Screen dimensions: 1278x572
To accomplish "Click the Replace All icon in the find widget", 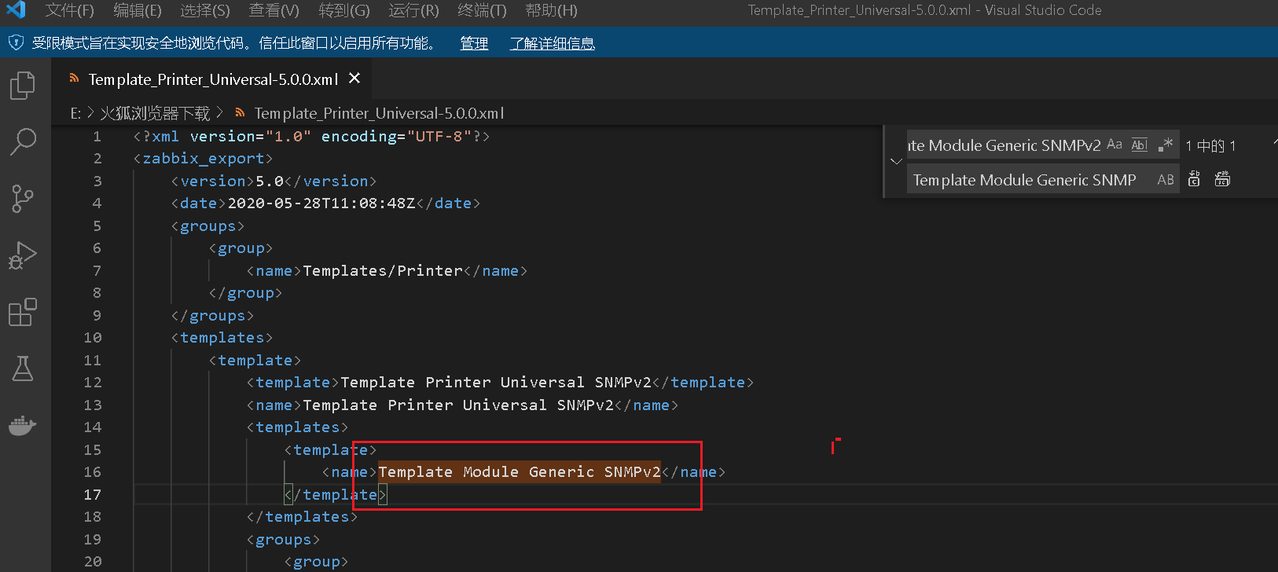I will pyautogui.click(x=1222, y=180).
